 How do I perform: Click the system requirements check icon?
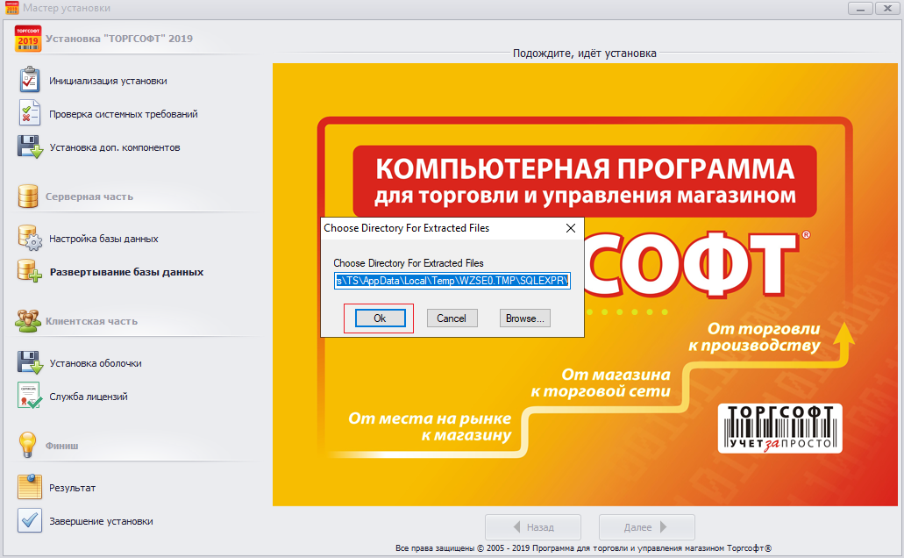[x=30, y=113]
